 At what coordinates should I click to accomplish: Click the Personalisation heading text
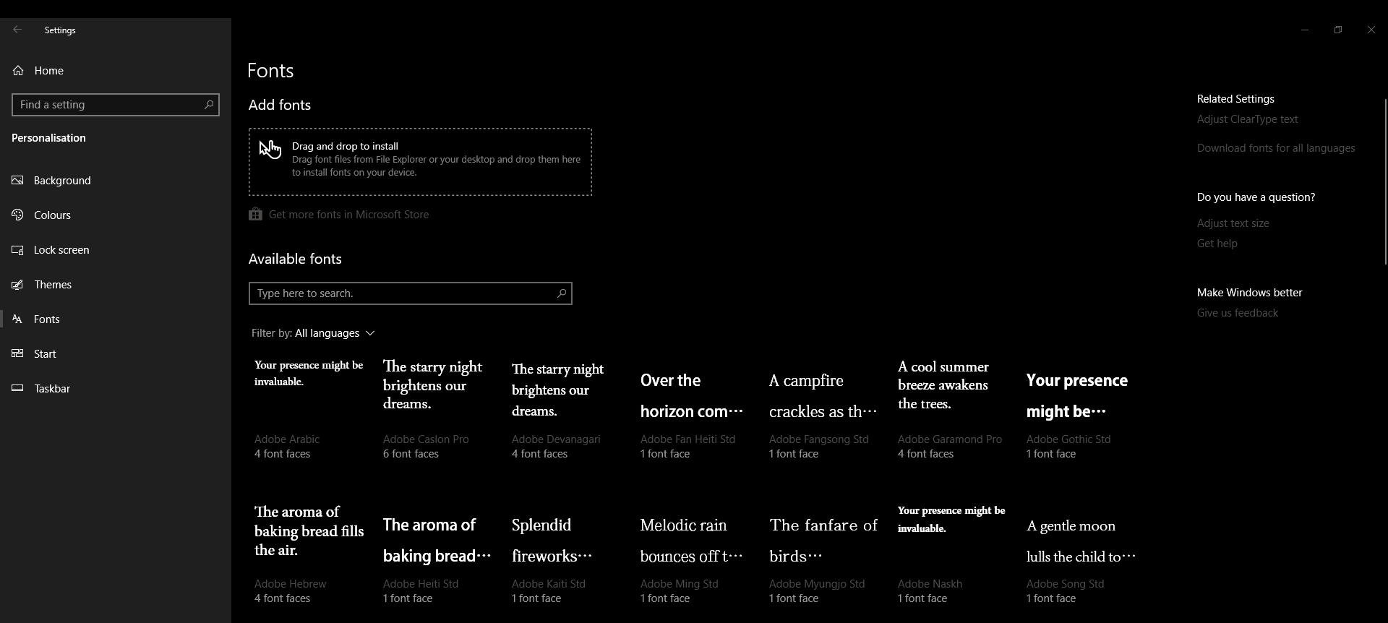pos(48,137)
